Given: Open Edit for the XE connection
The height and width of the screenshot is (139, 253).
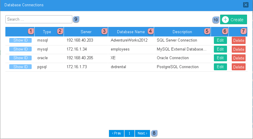Looking at the screenshot, I should coord(220,58).
